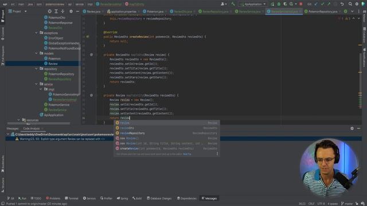The width and height of the screenshot is (367, 206).
Task: Hide the Messages panel minus icon
Action: [358, 128]
